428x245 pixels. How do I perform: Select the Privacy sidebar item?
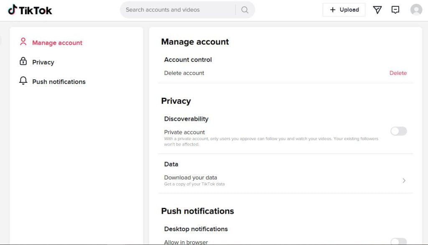43,62
